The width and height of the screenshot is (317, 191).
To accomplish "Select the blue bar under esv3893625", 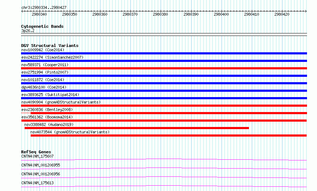I will pyautogui.click(x=164, y=98).
